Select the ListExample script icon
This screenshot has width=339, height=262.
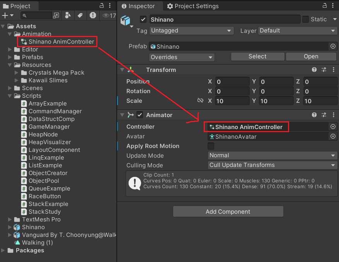24,165
